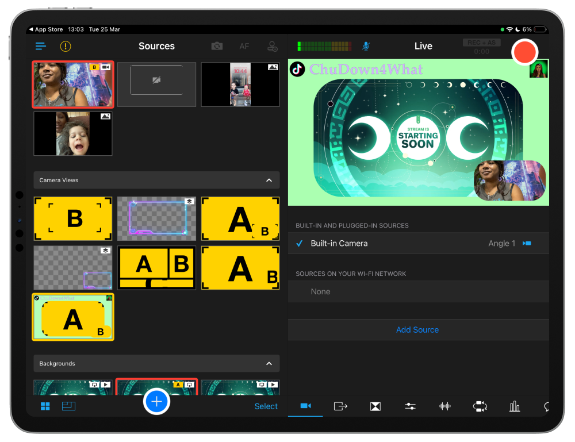Open the audio mixer panel
Viewport: 575px width, 442px height.
pos(444,406)
